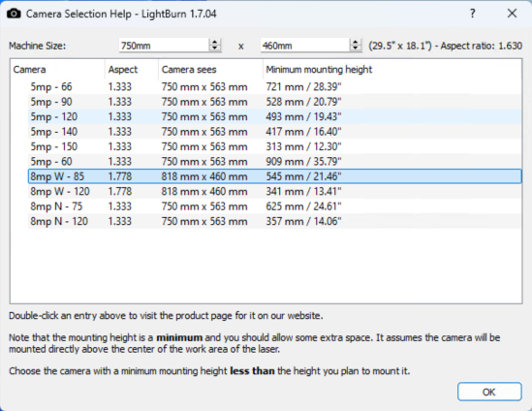Viewport: 532px width, 411px height.
Task: Click the Machine Size label
Action: [x=38, y=46]
